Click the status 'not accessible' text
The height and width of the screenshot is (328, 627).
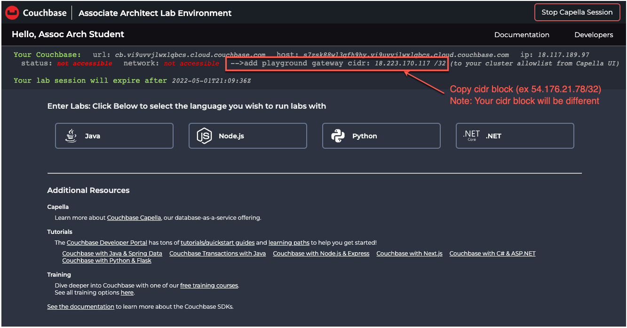click(85, 64)
